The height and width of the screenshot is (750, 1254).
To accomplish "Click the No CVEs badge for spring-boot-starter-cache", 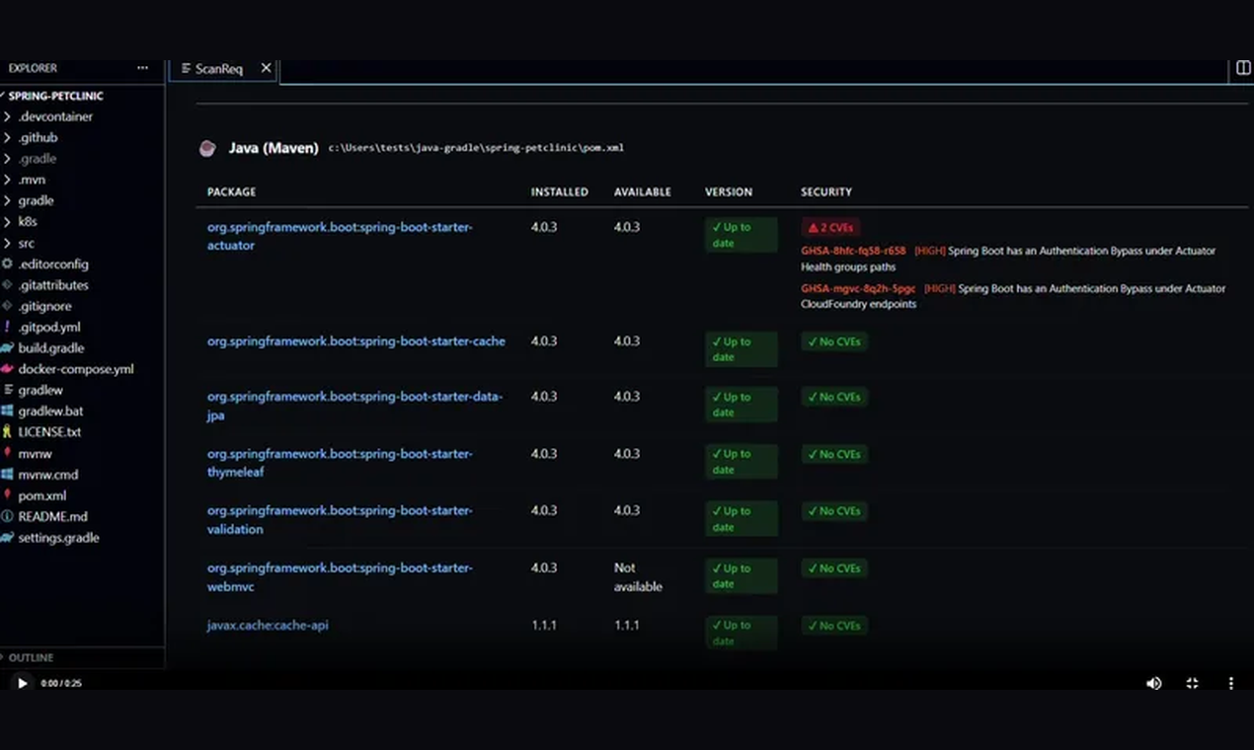I will click(834, 341).
